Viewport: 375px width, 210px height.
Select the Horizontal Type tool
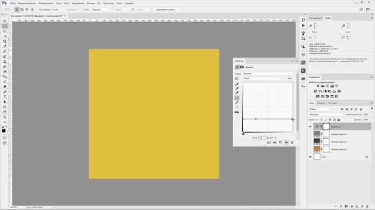tap(5, 97)
